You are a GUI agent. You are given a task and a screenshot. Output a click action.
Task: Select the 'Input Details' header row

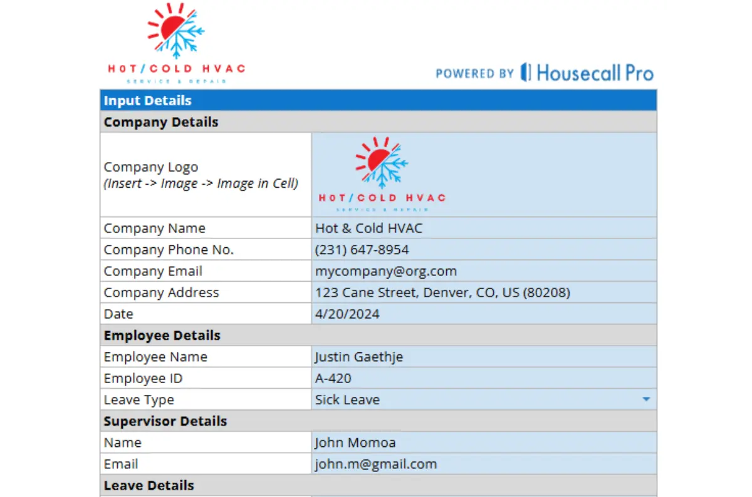click(379, 100)
